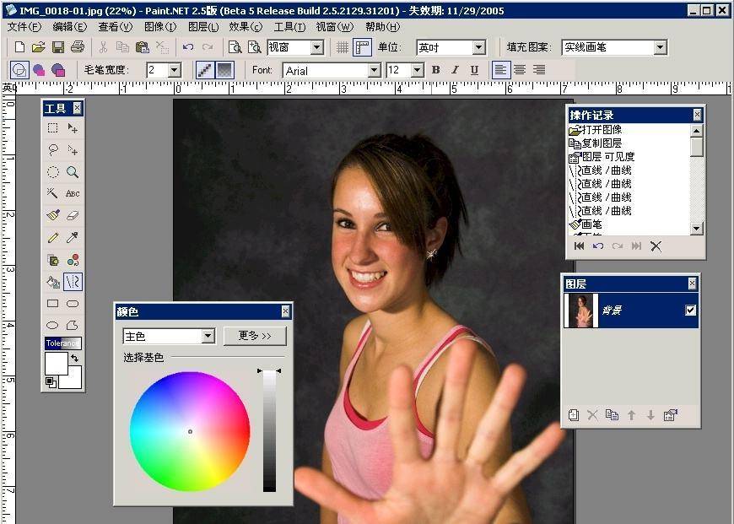Click the Undo arrow in main toolbar

(x=188, y=47)
